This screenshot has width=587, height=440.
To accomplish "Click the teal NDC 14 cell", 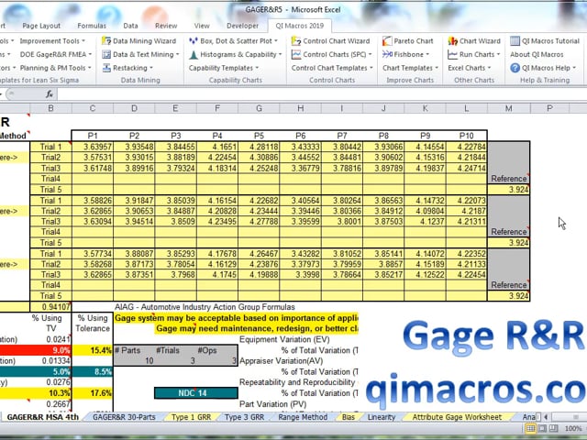I will click(x=195, y=393).
